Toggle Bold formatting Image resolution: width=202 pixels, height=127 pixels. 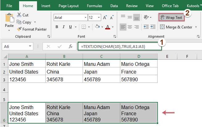pyautogui.click(x=57, y=27)
